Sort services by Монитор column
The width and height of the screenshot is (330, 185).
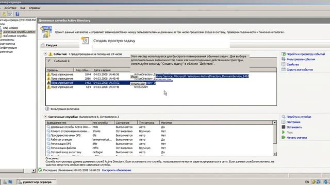pyautogui.click(x=216, y=122)
